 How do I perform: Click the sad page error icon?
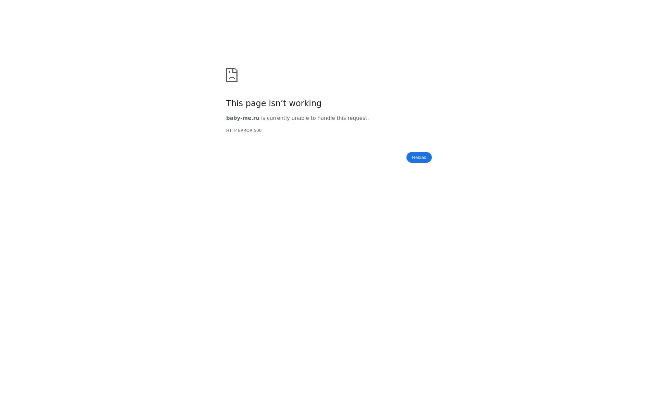coord(232,75)
